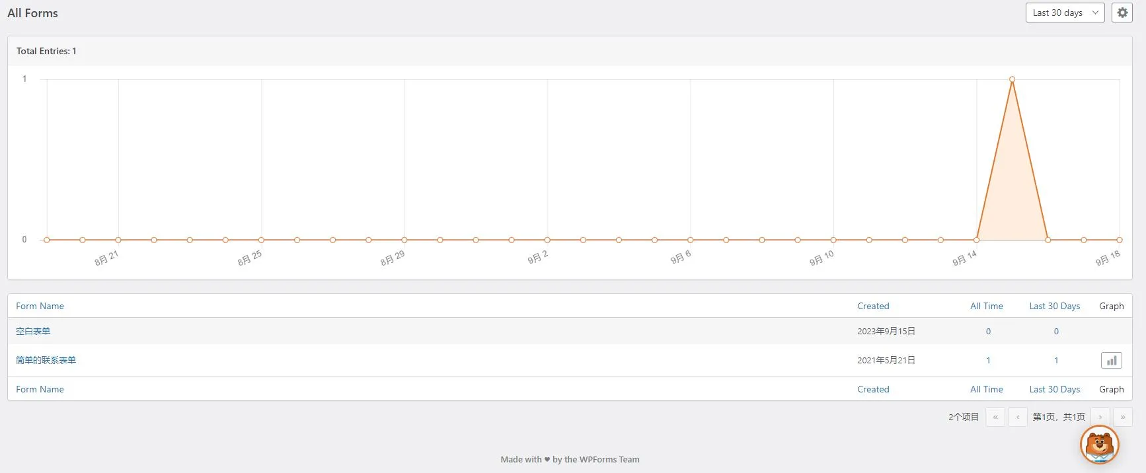
Task: Sort by Last 30 Days header column
Action: pos(1054,306)
